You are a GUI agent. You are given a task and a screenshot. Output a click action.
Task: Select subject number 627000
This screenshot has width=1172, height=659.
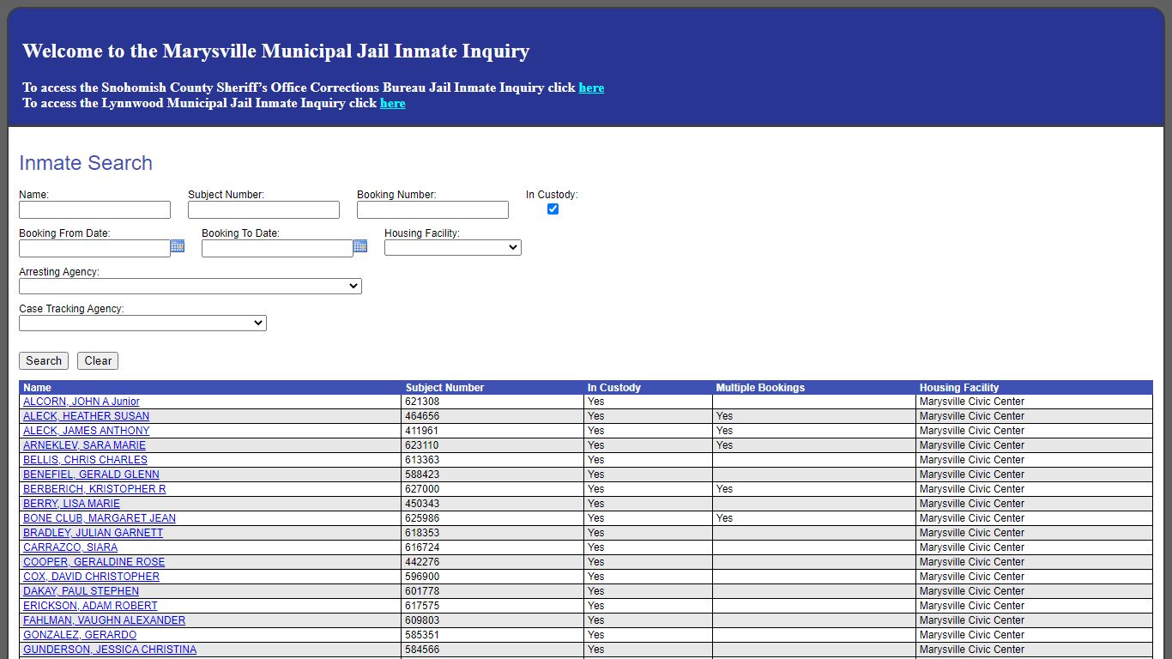click(422, 489)
